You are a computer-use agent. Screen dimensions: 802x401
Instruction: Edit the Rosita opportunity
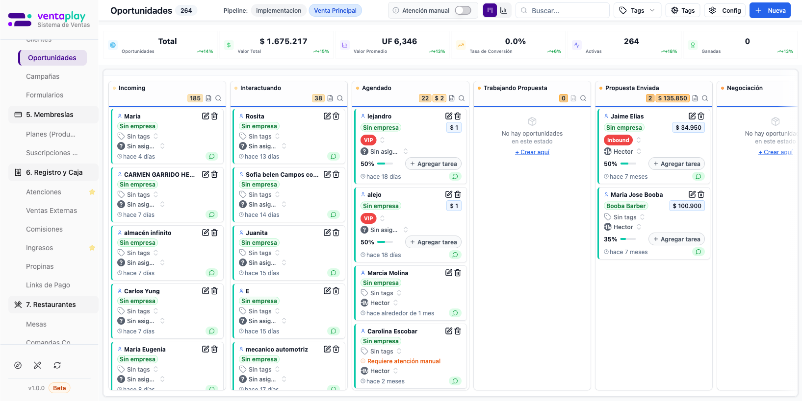pyautogui.click(x=327, y=116)
